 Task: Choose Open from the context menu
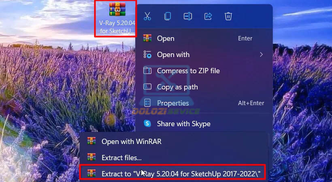[x=166, y=38]
